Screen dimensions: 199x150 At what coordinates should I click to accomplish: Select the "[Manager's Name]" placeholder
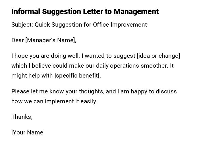point(51,40)
